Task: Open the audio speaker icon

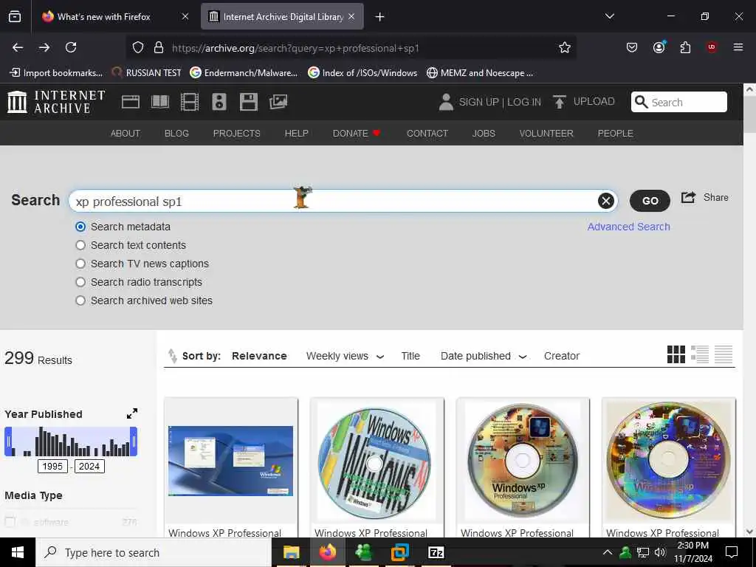Action: [x=219, y=102]
